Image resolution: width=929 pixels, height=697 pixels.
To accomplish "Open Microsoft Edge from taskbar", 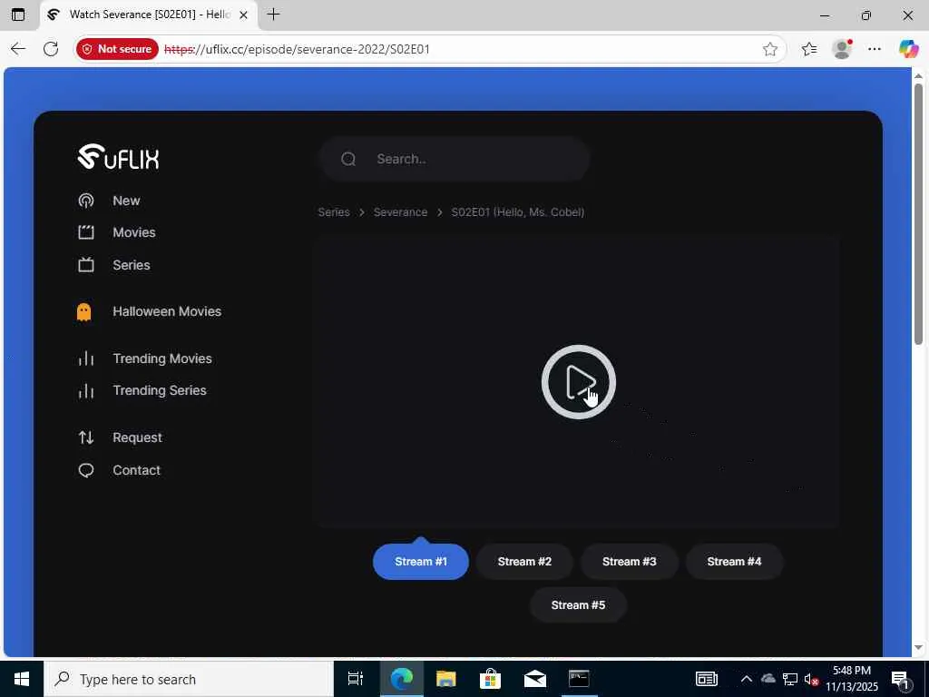I will (401, 679).
